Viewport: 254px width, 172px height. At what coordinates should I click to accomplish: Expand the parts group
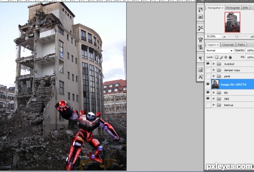(x=214, y=76)
